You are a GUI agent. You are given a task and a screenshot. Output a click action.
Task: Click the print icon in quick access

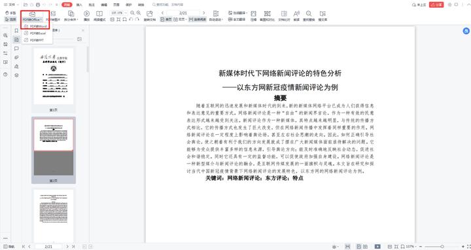pos(38,5)
